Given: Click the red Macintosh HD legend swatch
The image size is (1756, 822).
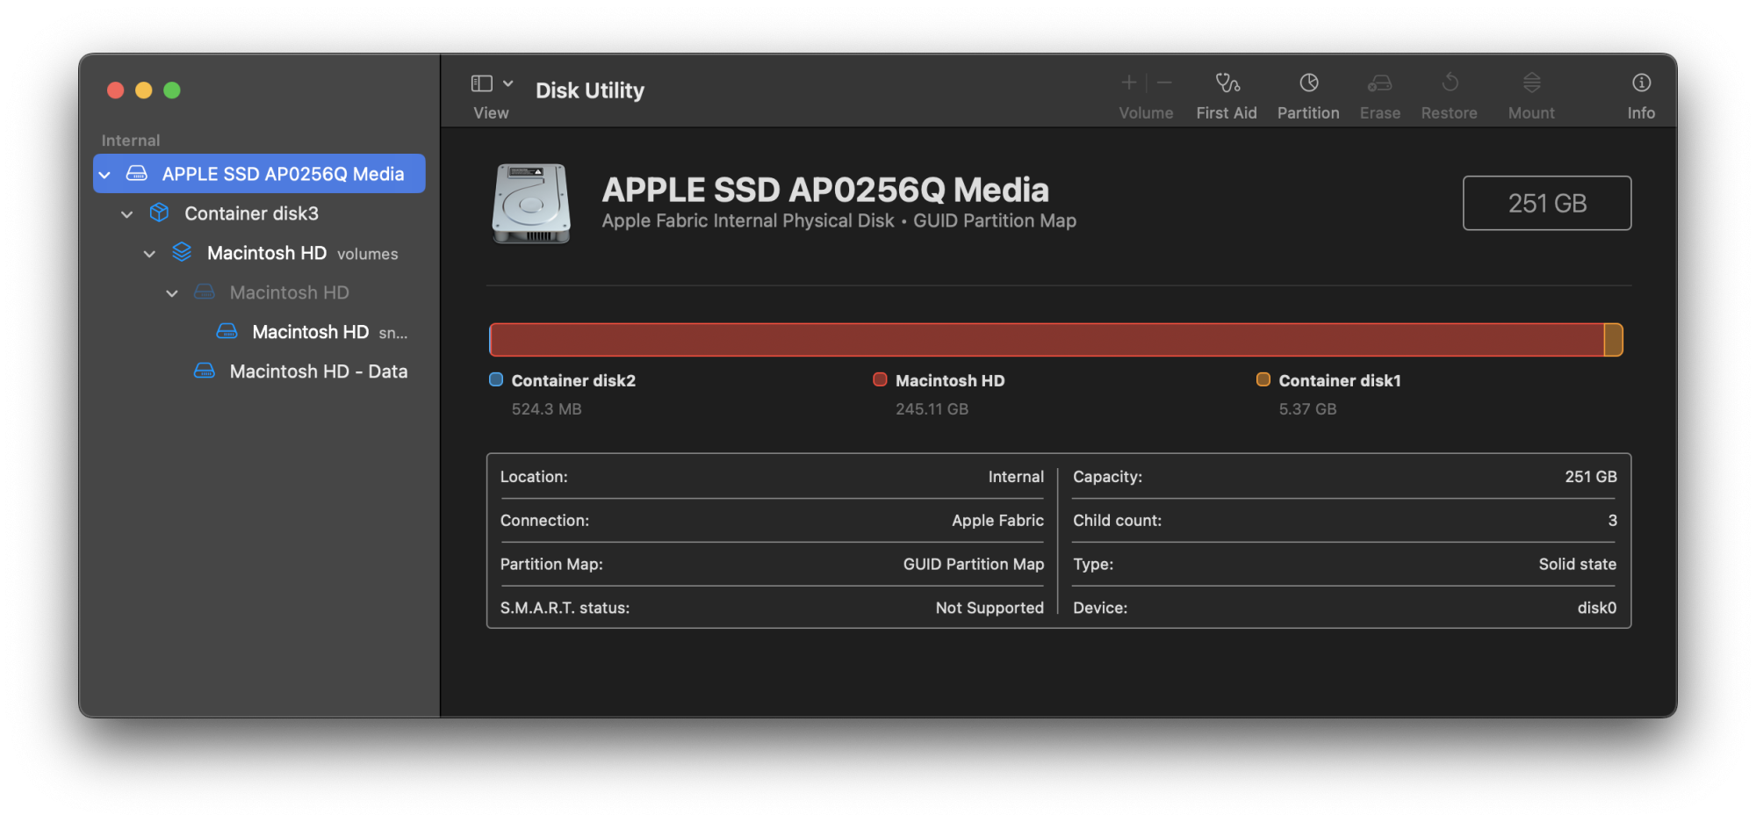Looking at the screenshot, I should pos(880,379).
